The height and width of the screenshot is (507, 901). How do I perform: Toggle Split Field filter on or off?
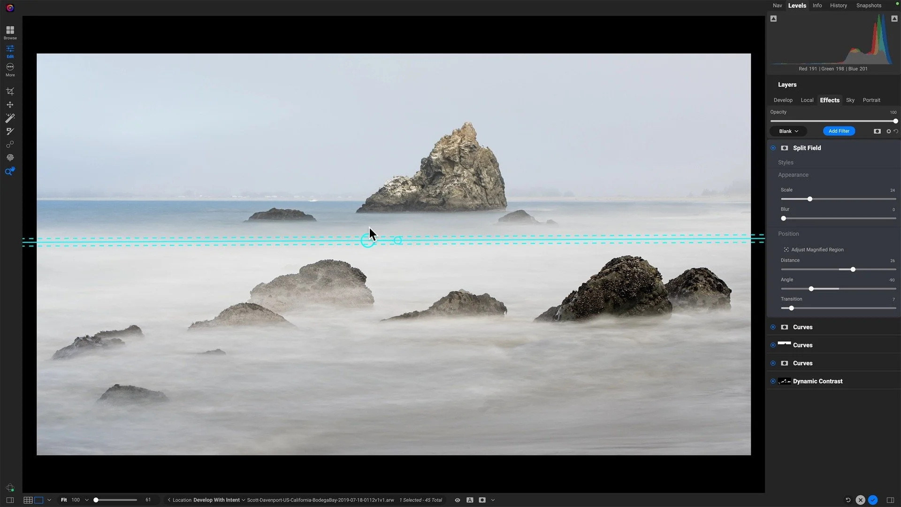click(773, 148)
